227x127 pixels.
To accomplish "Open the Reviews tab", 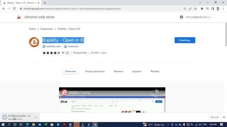I will pyautogui.click(x=118, y=71).
